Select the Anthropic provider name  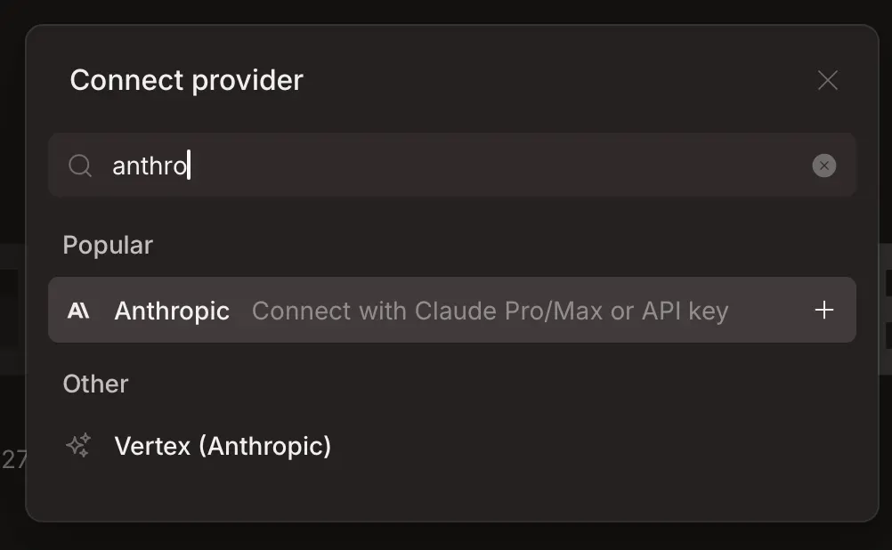click(x=172, y=311)
